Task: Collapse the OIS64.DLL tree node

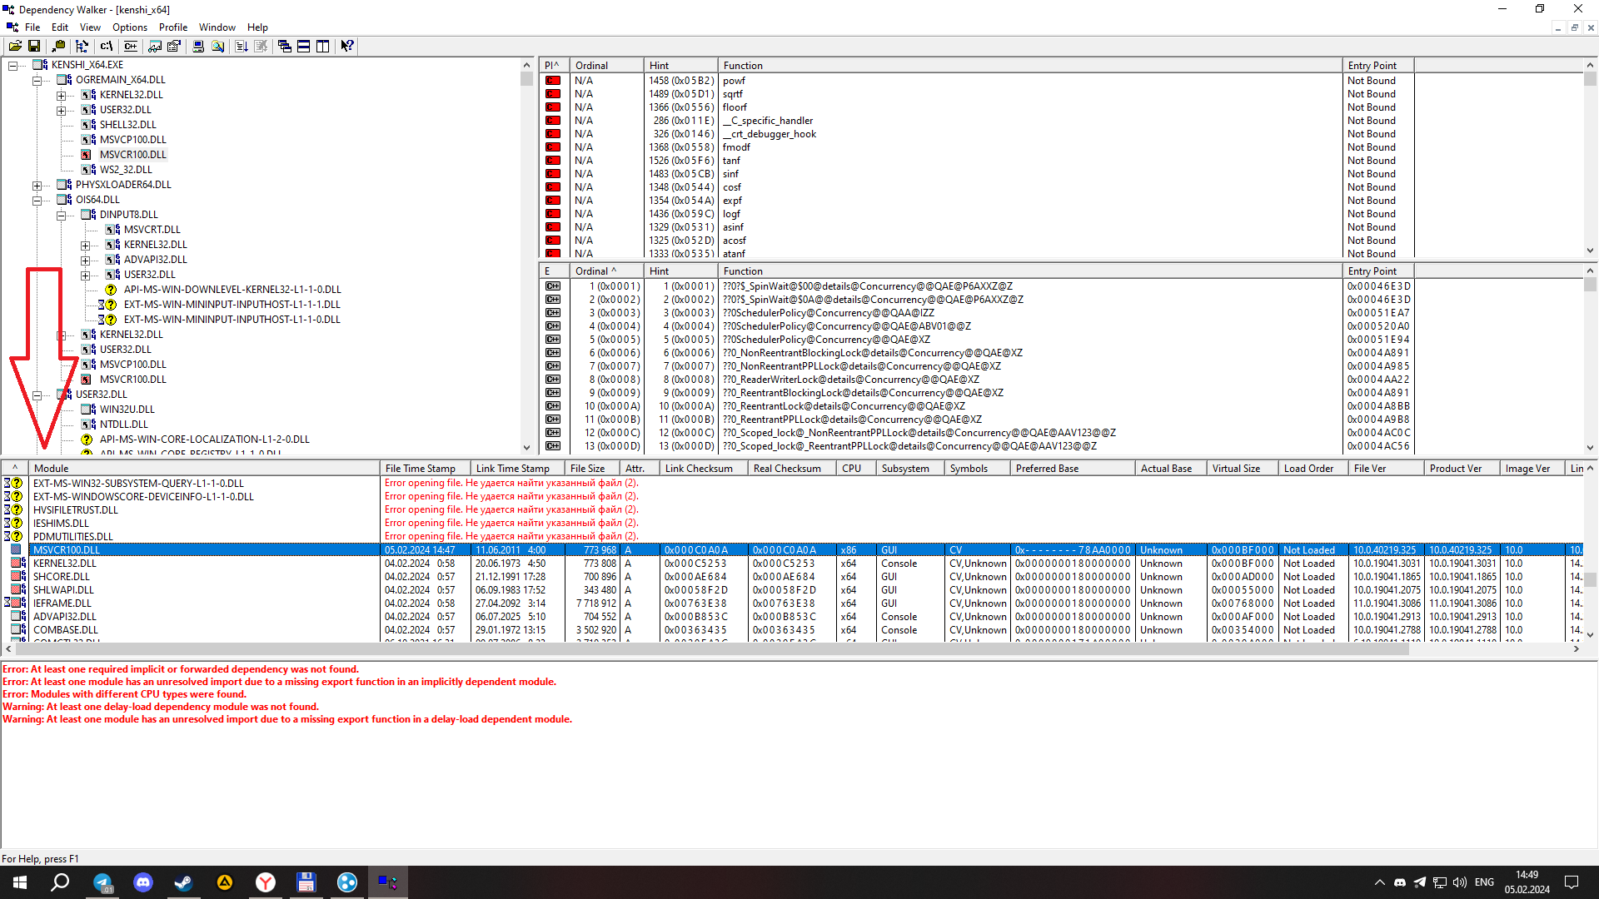Action: click(x=37, y=201)
